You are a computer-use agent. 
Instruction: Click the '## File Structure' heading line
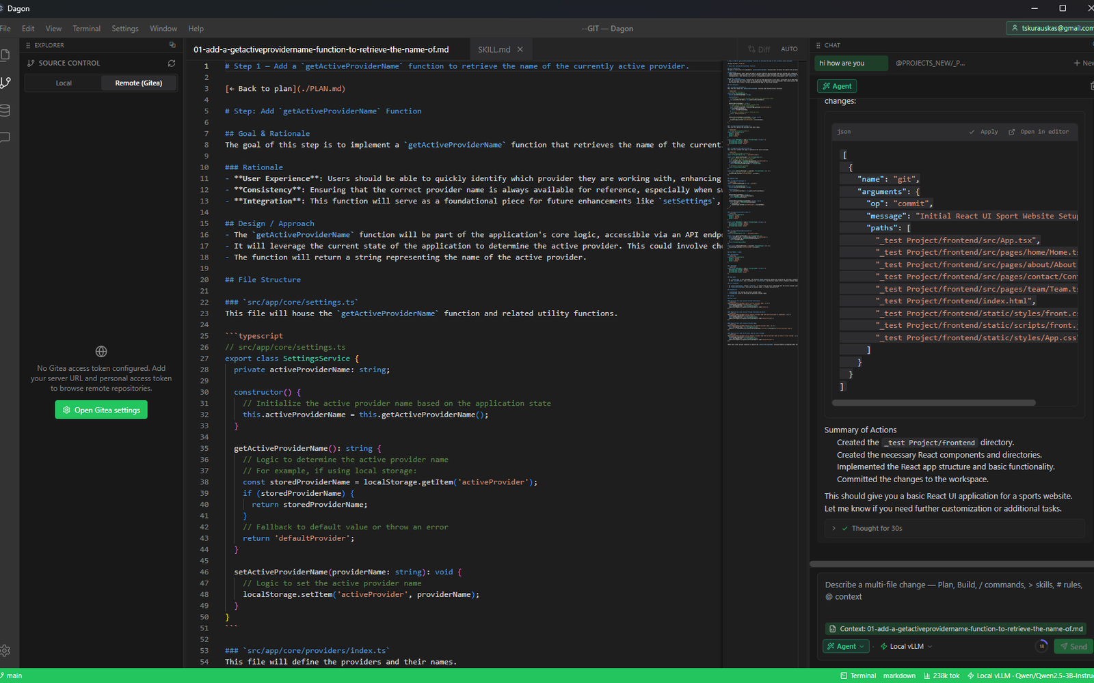pos(263,280)
